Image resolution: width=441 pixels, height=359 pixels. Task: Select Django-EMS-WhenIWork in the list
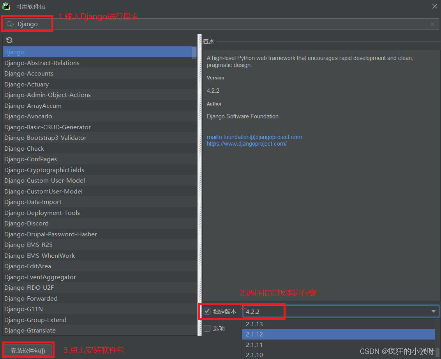coord(100,255)
